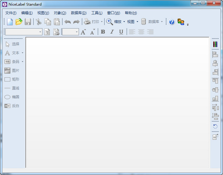Select the 椭圆 ellipse tool
This screenshot has height=175, width=223.
pyautogui.click(x=12, y=97)
